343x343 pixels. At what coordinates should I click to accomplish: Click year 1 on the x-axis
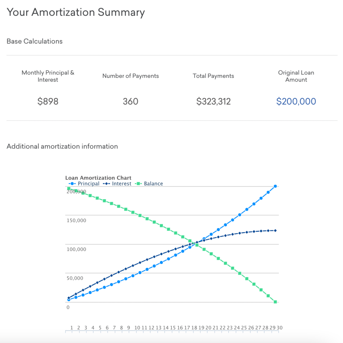(x=71, y=328)
